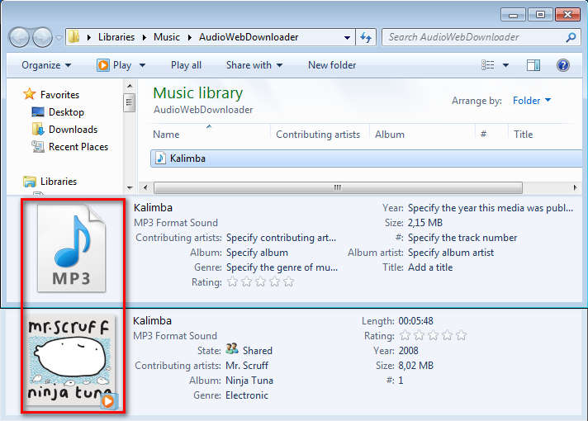Screen dimensions: 588x421
Task: Open the recent locations arrow beside Forward button
Action: pyautogui.click(x=59, y=37)
